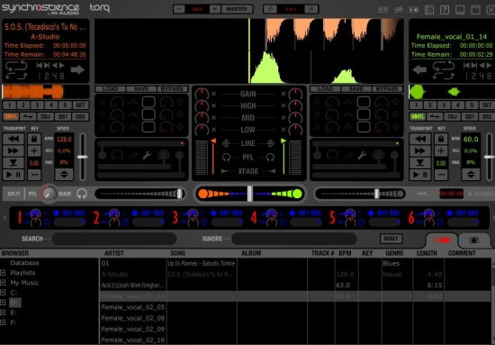Click the left deck cue button
The width and height of the screenshot is (495, 345).
click(13, 163)
